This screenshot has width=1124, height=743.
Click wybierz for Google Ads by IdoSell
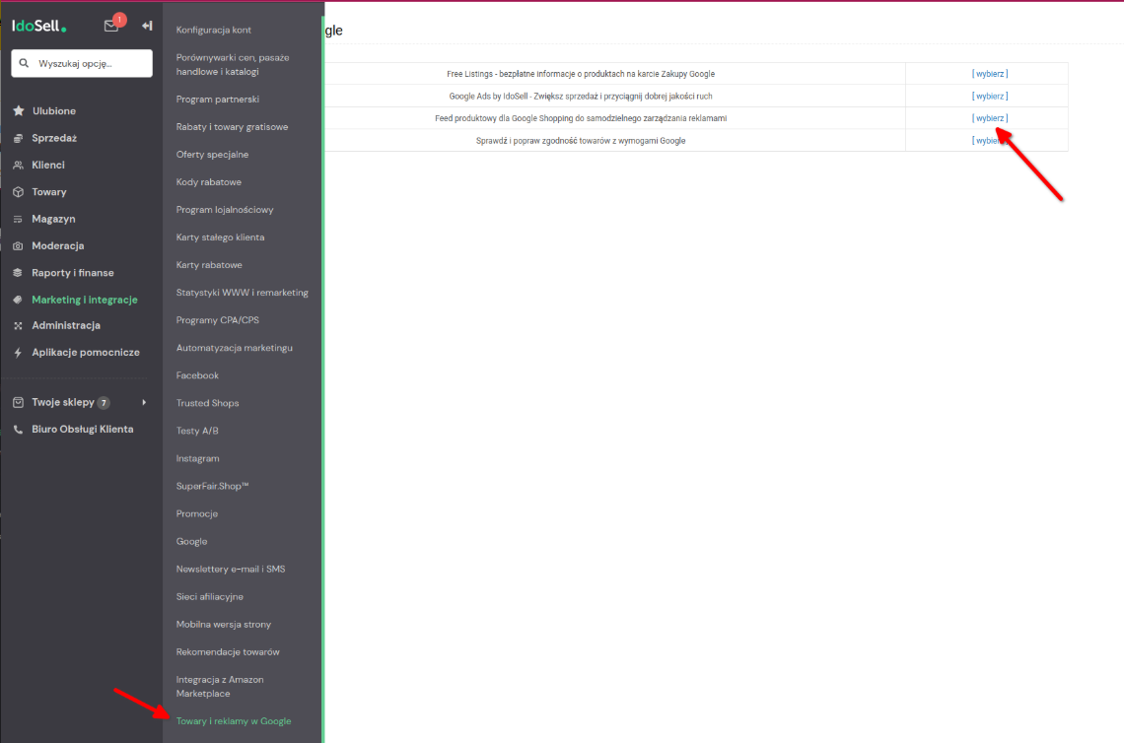[990, 96]
